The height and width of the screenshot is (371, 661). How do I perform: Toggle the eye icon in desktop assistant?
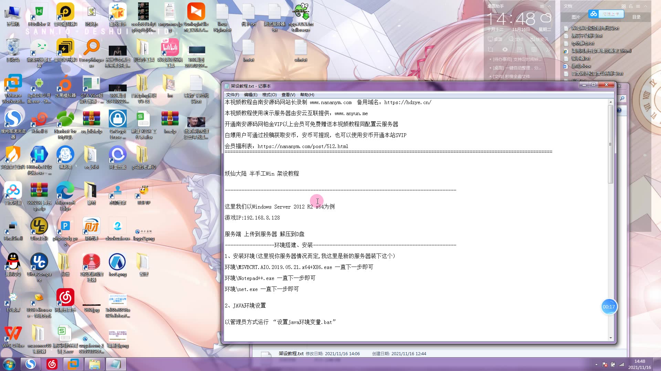click(x=505, y=50)
